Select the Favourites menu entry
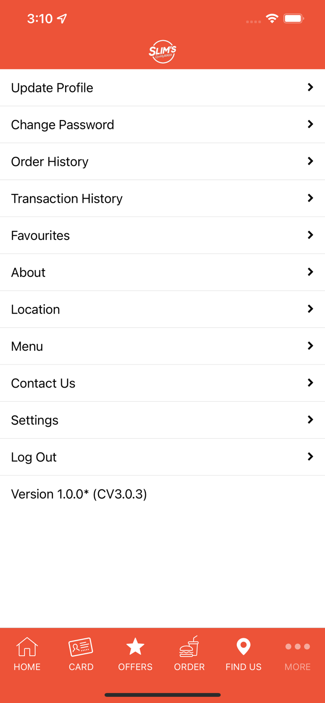This screenshot has height=703, width=325. (40, 236)
